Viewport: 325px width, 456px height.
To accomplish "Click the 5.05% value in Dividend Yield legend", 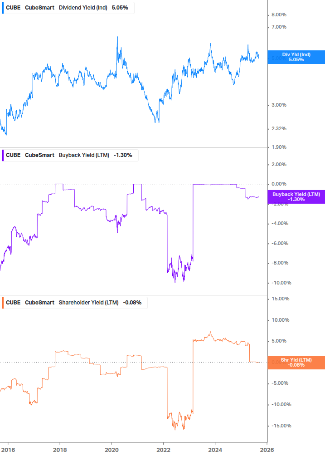I will 120,8.
